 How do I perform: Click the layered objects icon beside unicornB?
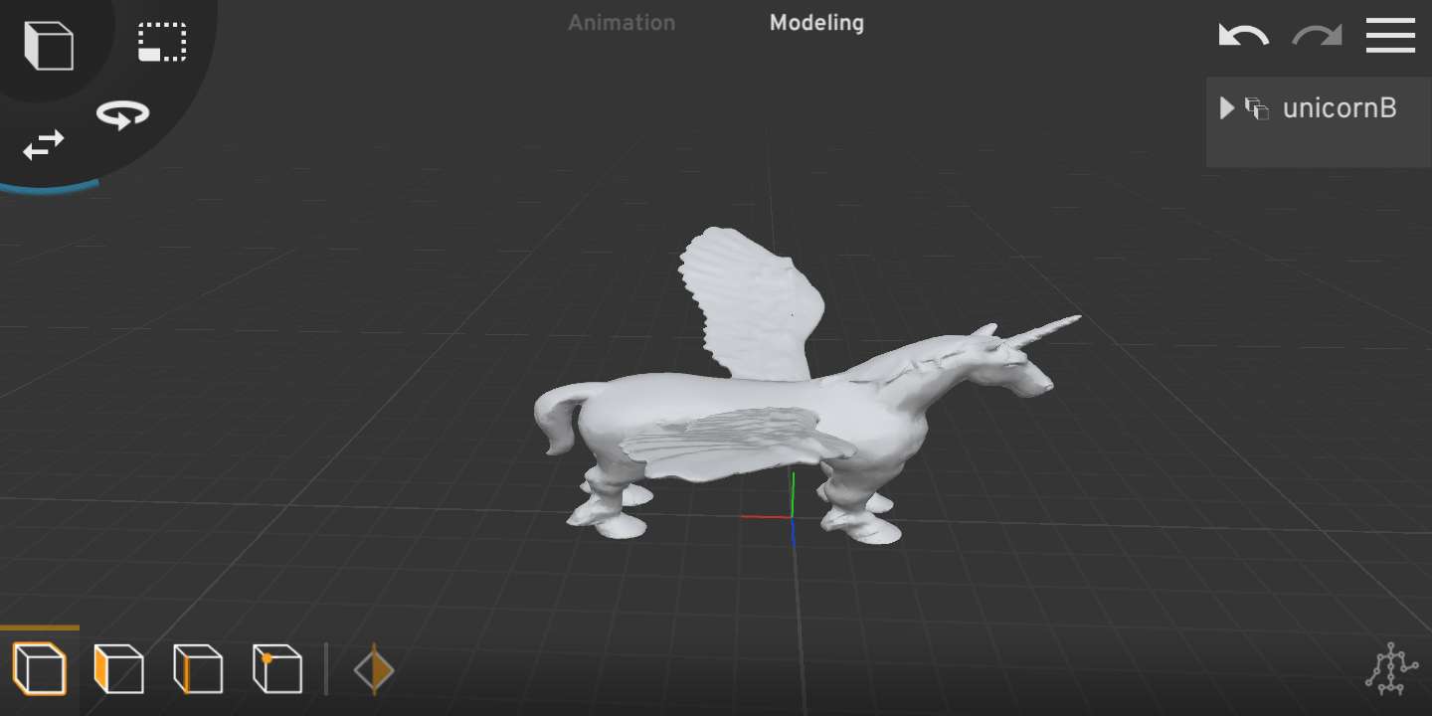[x=1258, y=109]
